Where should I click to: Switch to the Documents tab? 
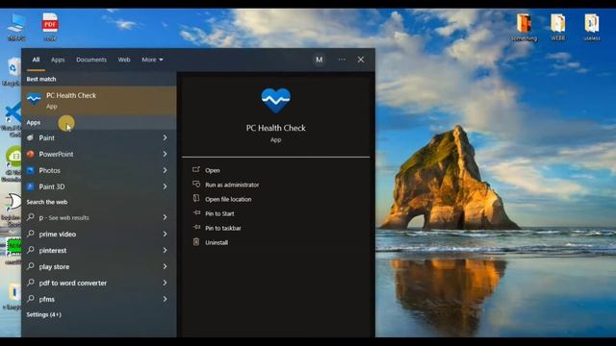[x=91, y=60]
